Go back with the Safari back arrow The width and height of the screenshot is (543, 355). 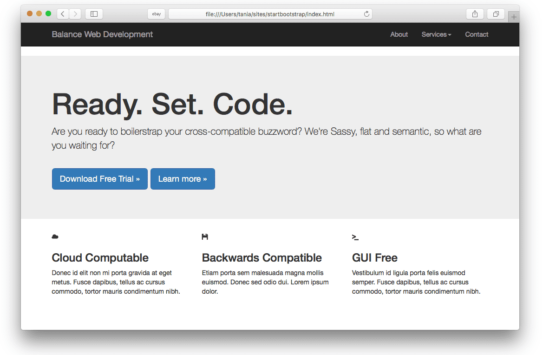(63, 14)
